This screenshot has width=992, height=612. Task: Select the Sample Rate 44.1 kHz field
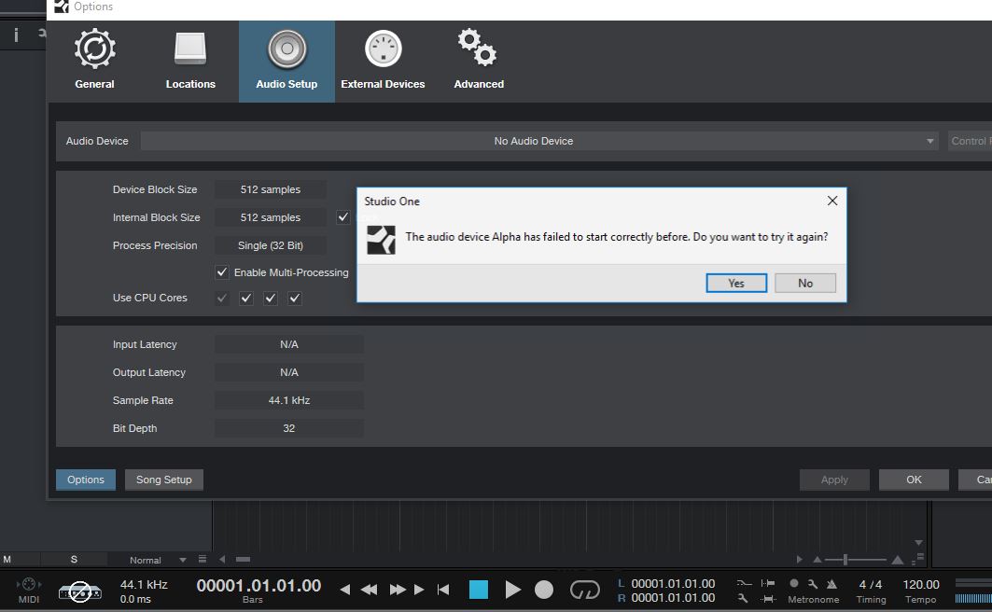[x=289, y=400]
